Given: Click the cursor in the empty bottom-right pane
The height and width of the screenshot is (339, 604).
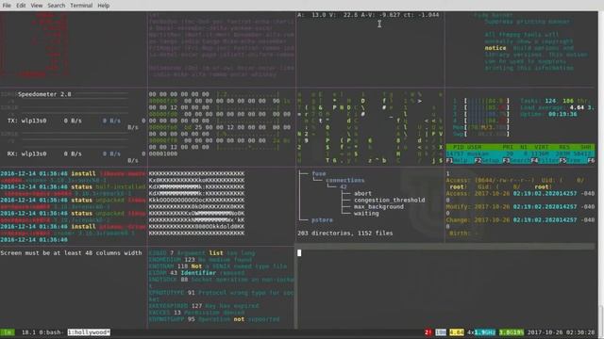Looking at the screenshot, I should pos(299,252).
